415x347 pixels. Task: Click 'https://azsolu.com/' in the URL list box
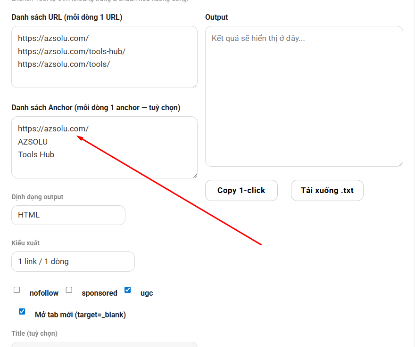pyautogui.click(x=53, y=38)
